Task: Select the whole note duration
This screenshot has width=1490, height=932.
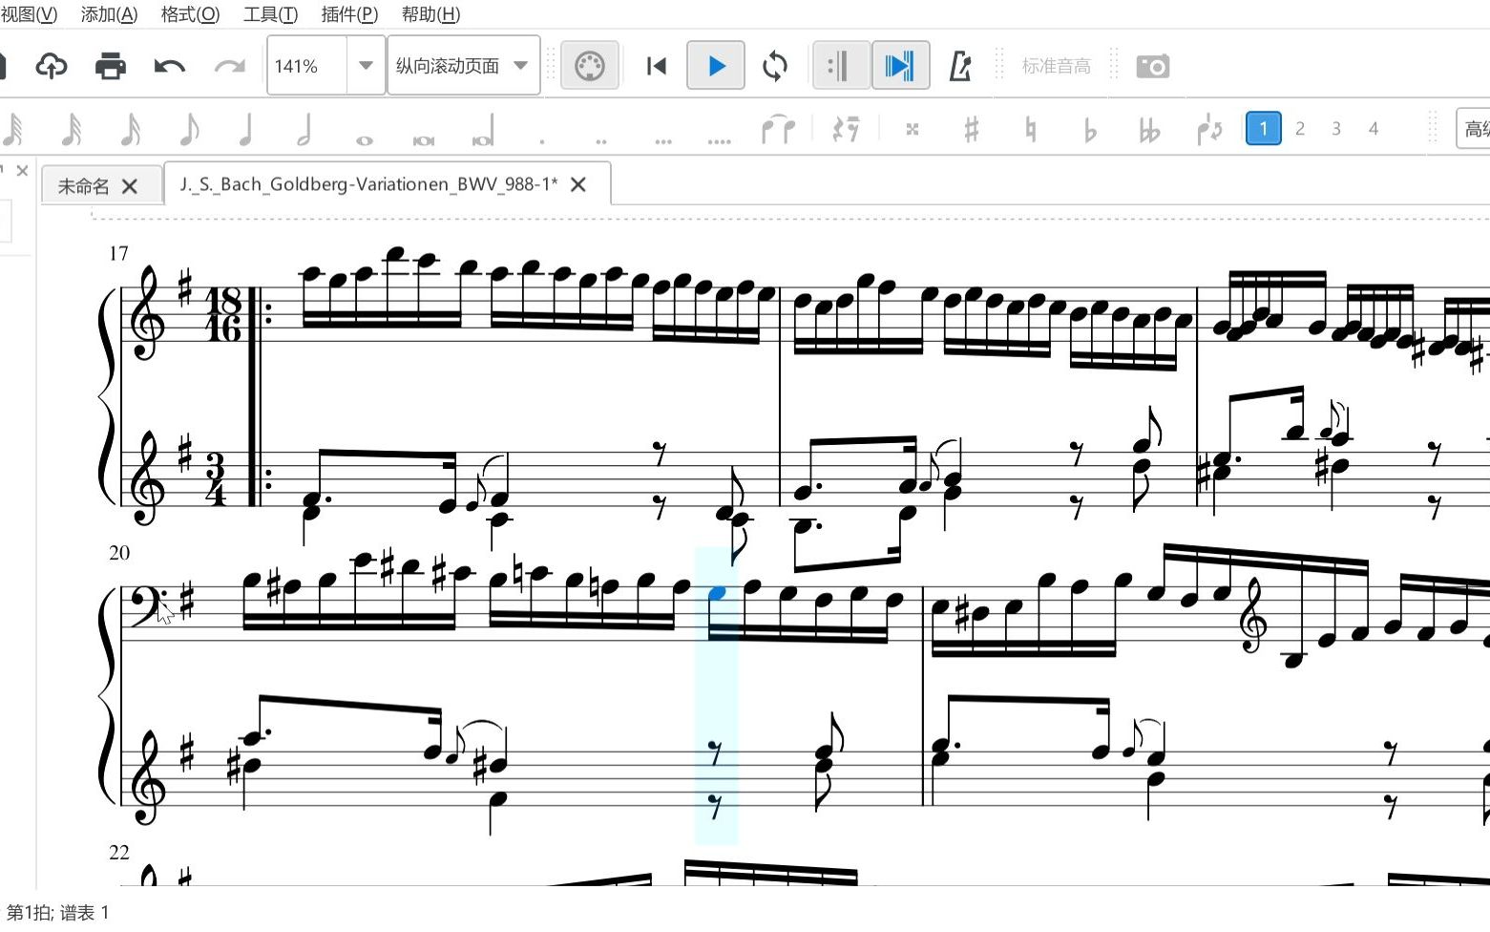Action: pos(364,139)
